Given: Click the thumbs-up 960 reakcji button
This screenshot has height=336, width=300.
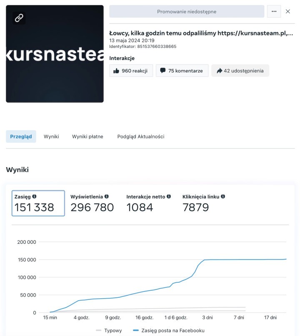Looking at the screenshot, I should tap(131, 71).
